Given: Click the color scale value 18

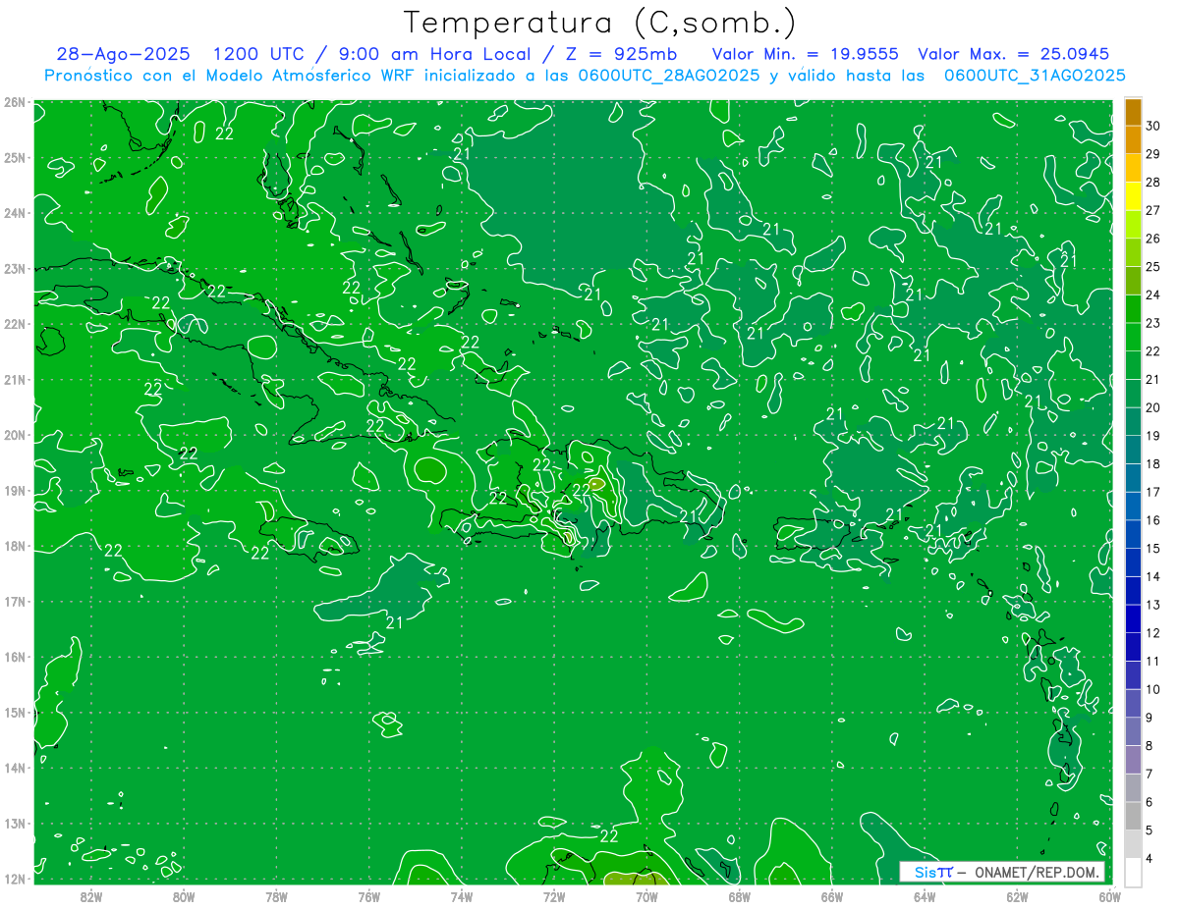Looking at the screenshot, I should [x=1152, y=463].
